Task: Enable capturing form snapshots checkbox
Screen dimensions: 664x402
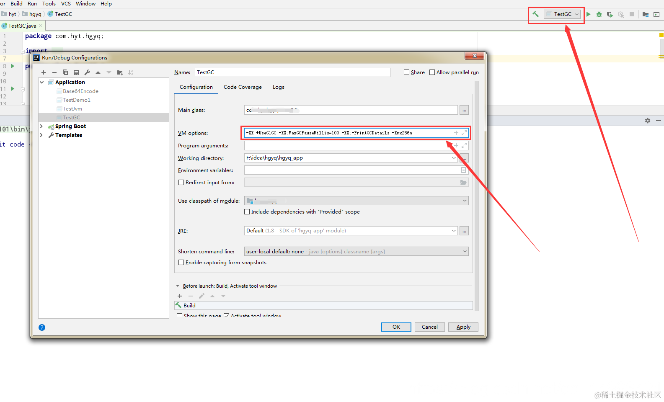Action: coord(181,263)
